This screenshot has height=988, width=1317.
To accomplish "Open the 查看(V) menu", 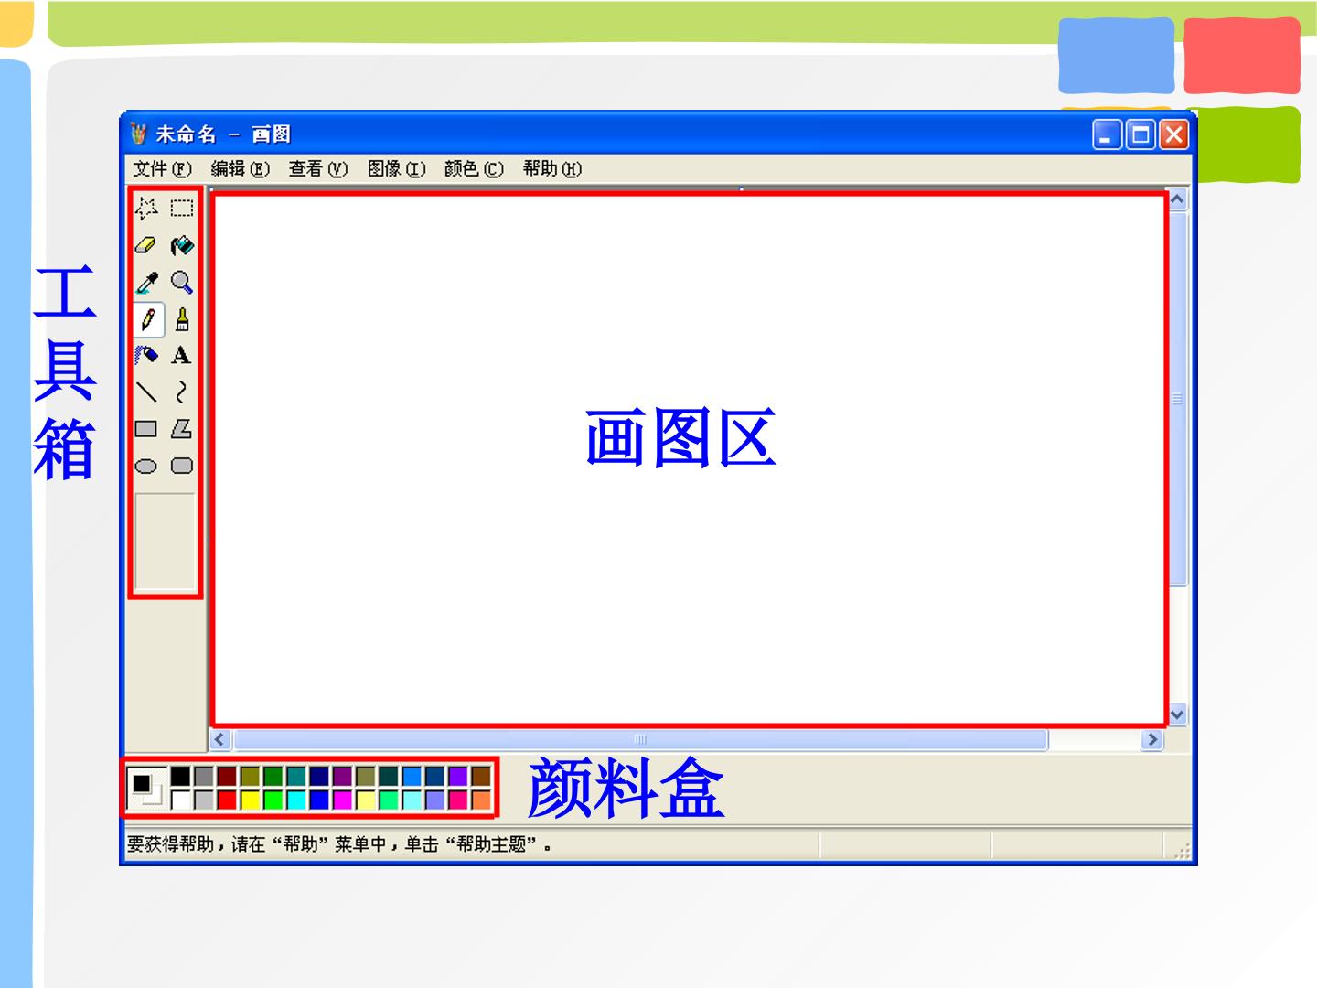I will tap(318, 168).
